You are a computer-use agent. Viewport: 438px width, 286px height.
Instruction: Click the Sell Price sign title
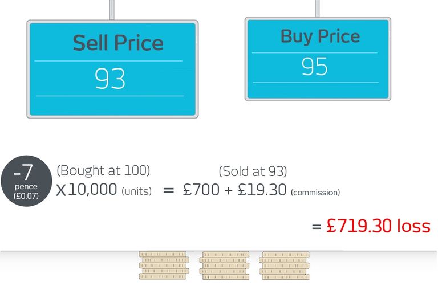(118, 43)
